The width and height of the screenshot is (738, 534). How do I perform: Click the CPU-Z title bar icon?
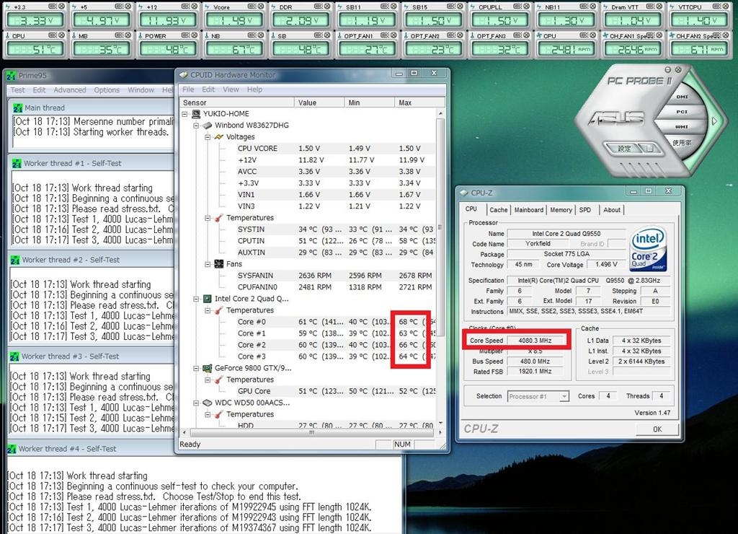[464, 193]
